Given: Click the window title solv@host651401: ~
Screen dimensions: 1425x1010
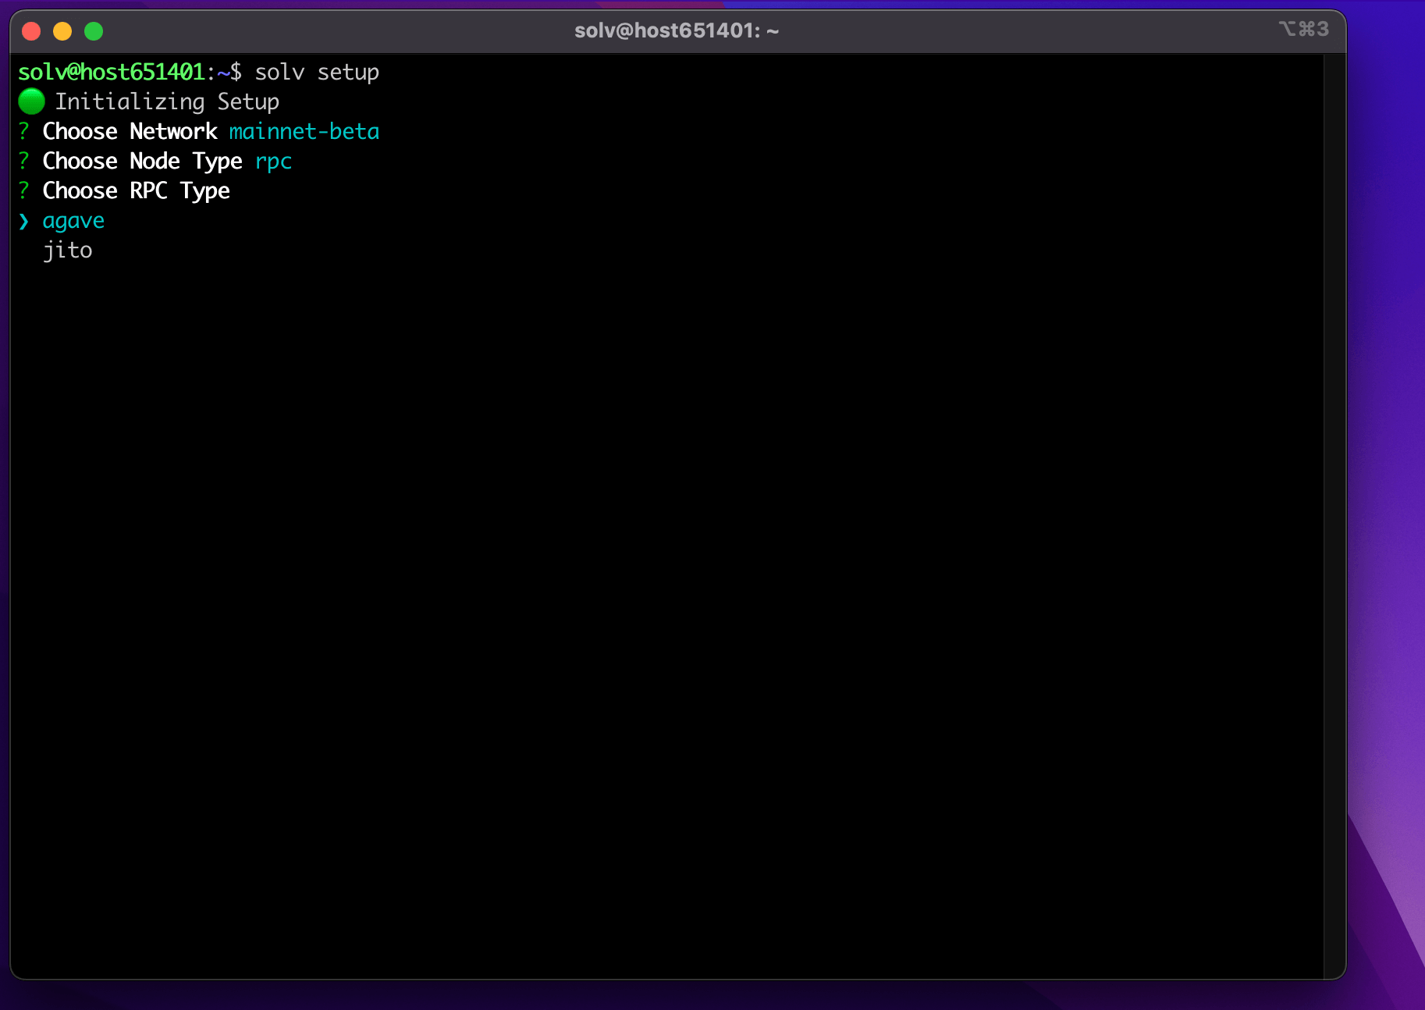Looking at the screenshot, I should [677, 30].
